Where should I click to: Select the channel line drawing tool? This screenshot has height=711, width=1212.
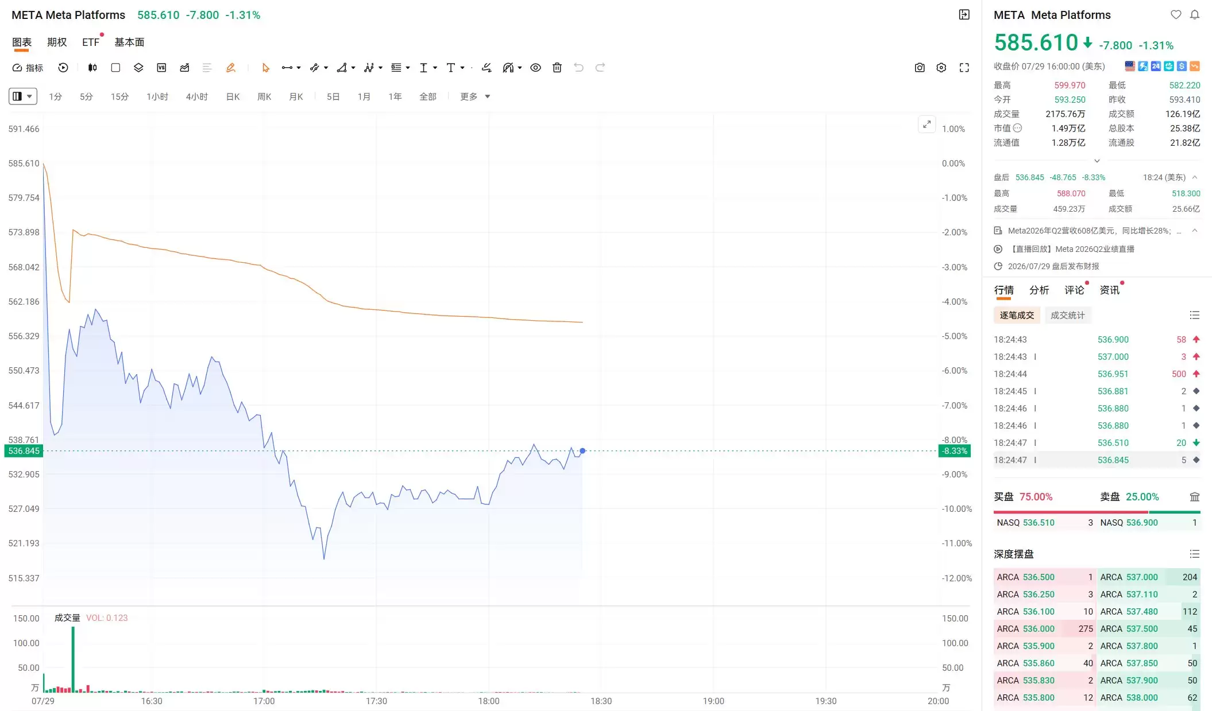[314, 68]
